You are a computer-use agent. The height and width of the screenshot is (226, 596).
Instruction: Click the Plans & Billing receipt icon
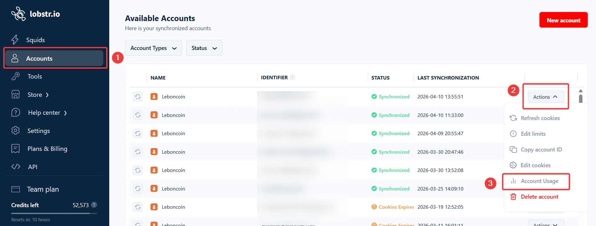click(x=15, y=149)
